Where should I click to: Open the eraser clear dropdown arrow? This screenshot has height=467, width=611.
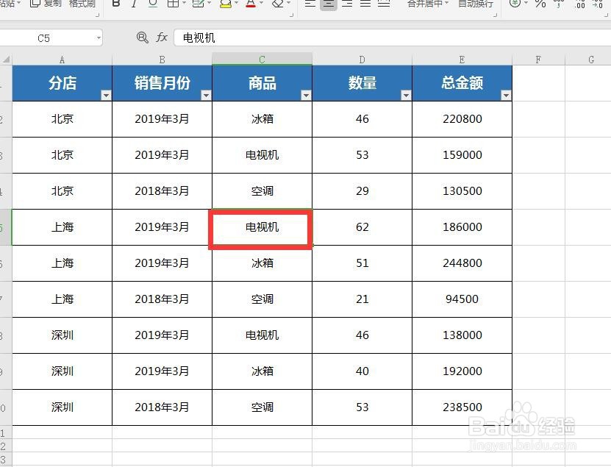[x=289, y=3]
